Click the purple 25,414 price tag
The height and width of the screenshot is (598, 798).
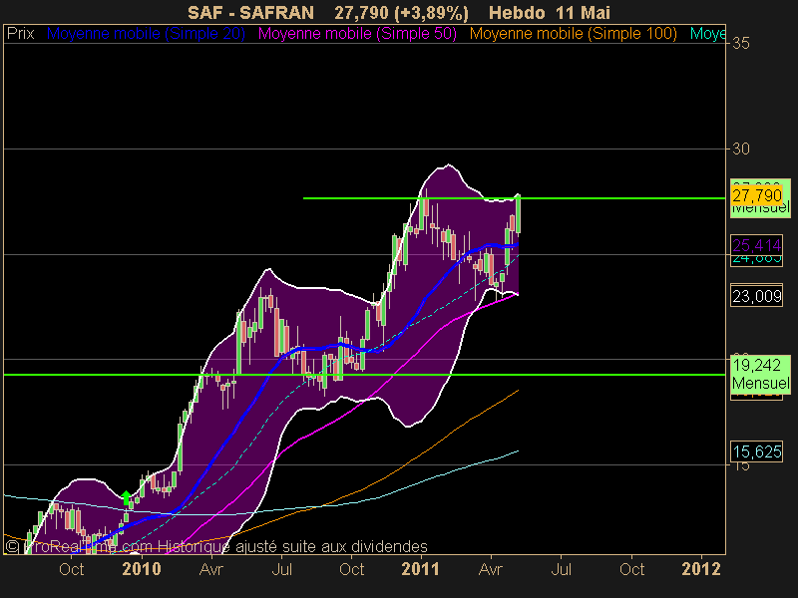(757, 245)
